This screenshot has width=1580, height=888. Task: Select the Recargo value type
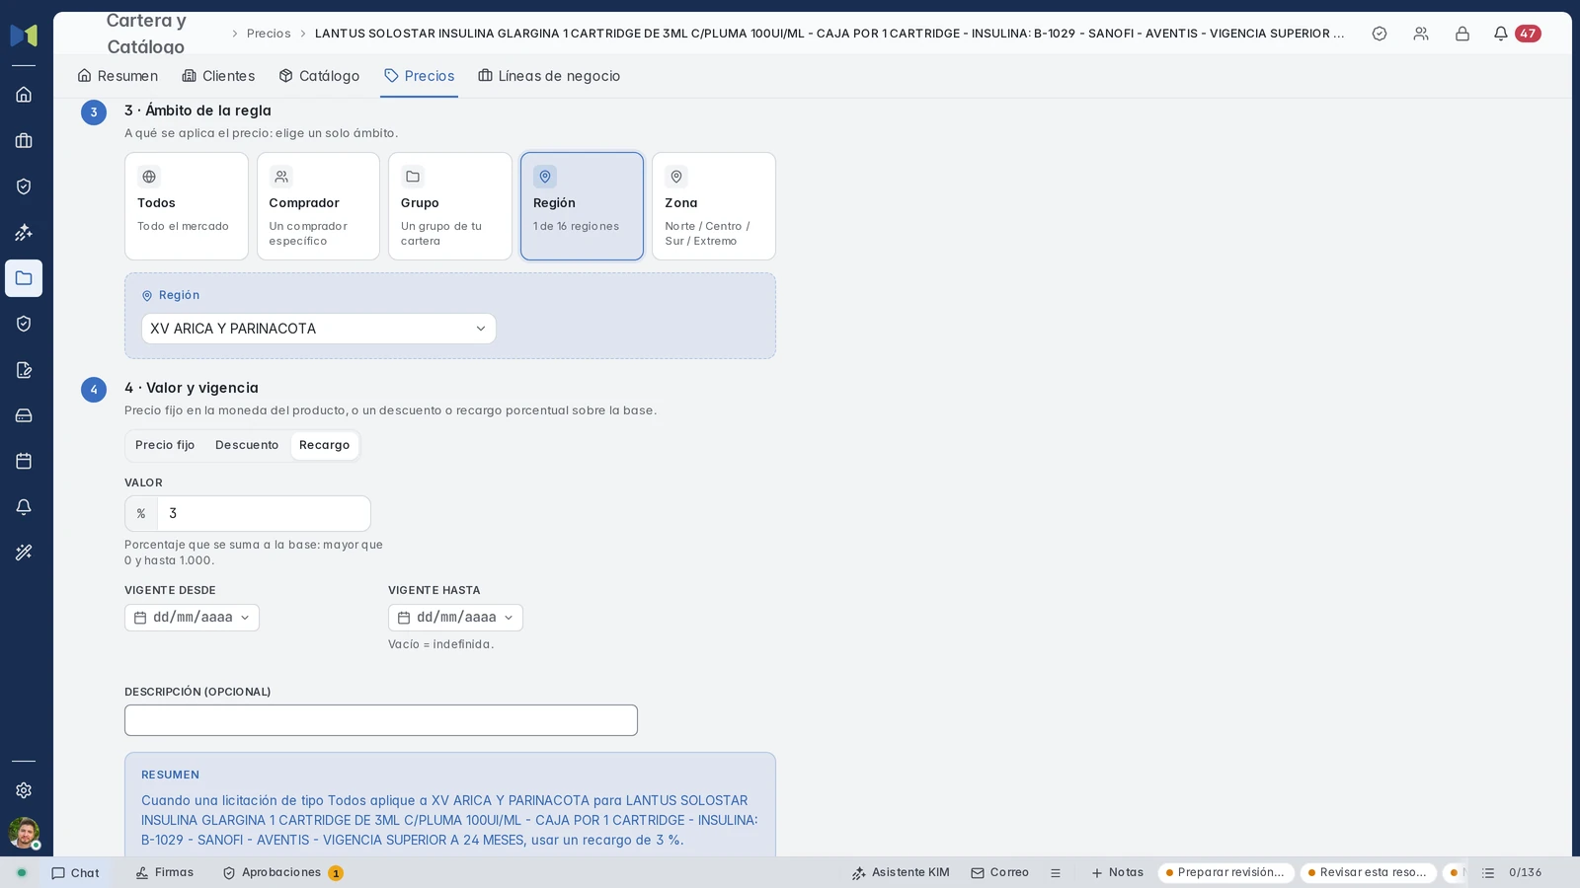click(x=325, y=445)
